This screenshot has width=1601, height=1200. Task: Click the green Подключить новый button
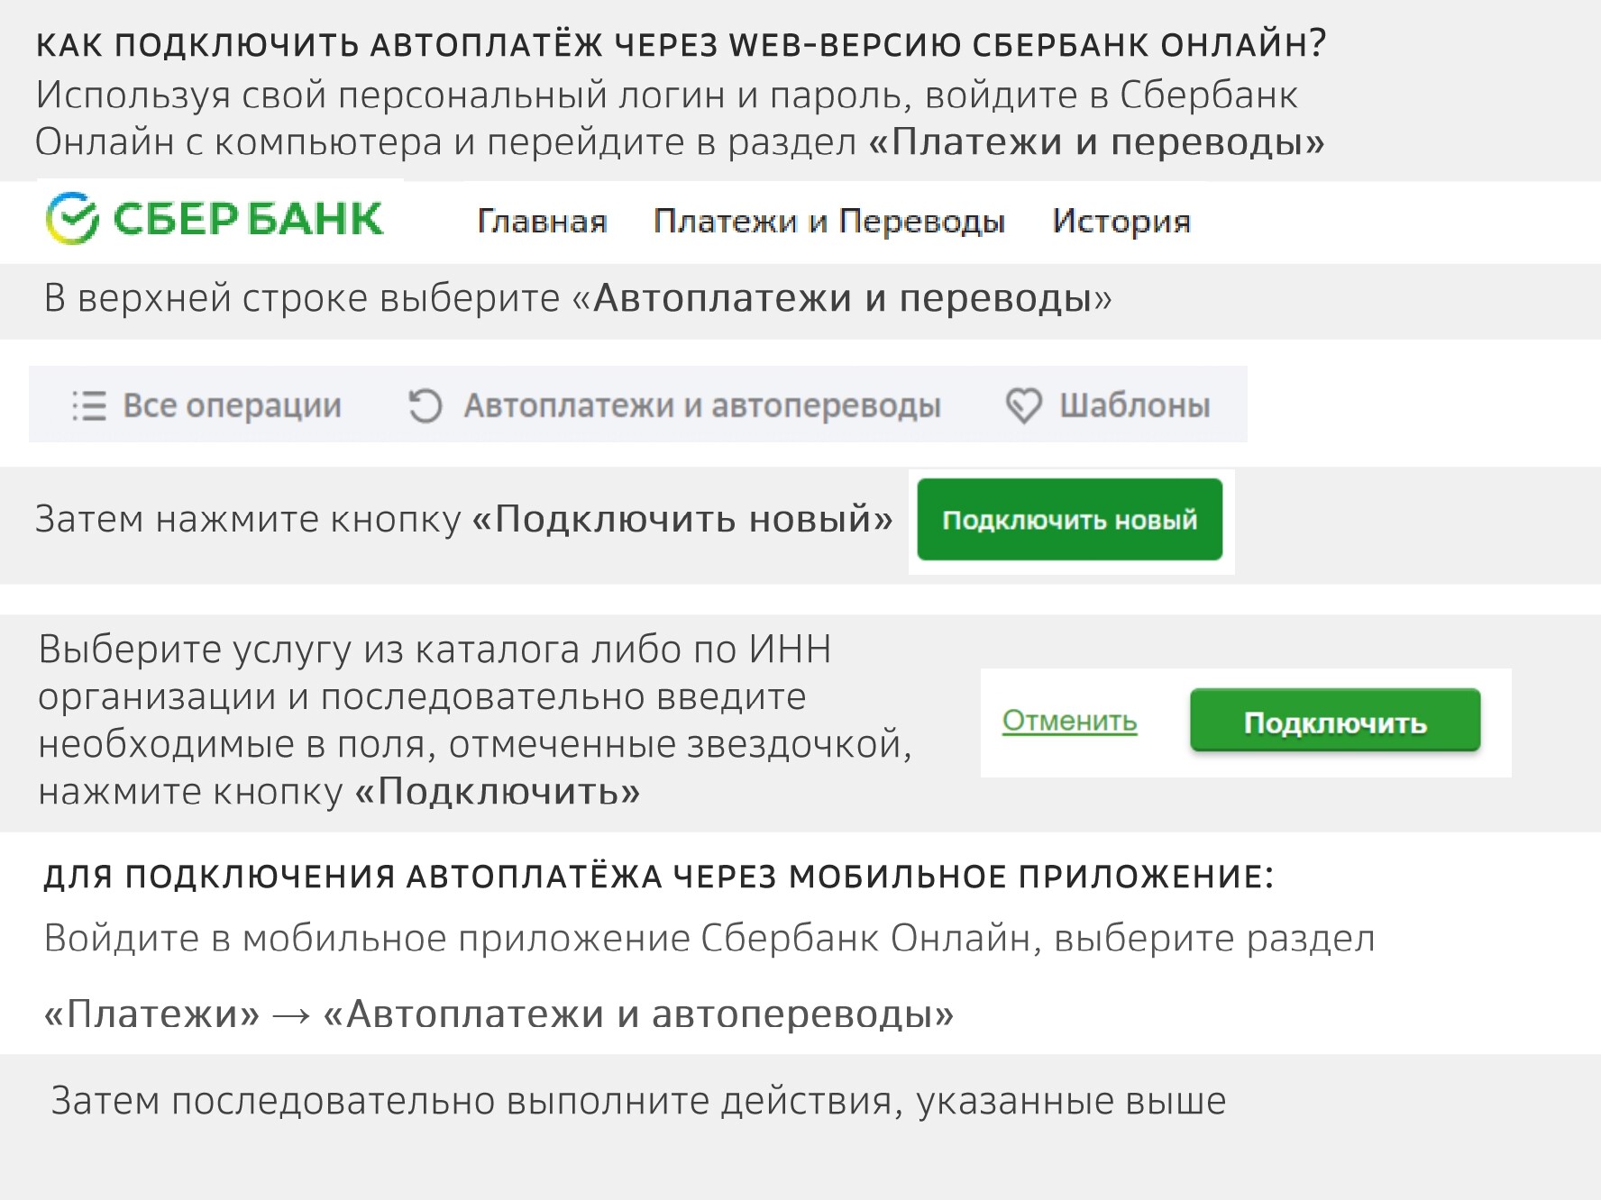pyautogui.click(x=1070, y=520)
